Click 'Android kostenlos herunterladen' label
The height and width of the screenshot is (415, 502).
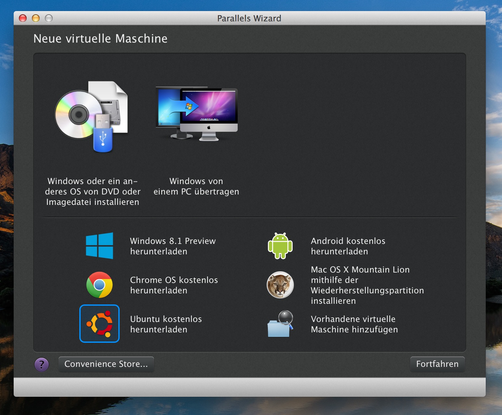point(348,246)
